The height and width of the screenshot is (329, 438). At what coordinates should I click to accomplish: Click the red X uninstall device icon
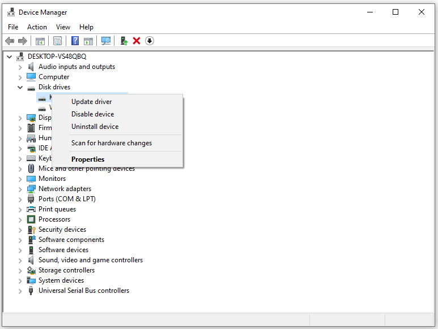(137, 41)
